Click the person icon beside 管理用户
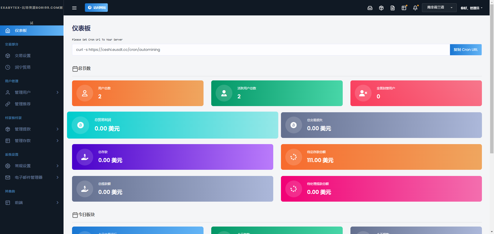494x234 pixels. [x=8, y=92]
